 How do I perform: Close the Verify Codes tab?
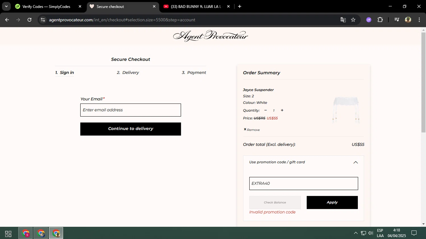[x=80, y=7]
